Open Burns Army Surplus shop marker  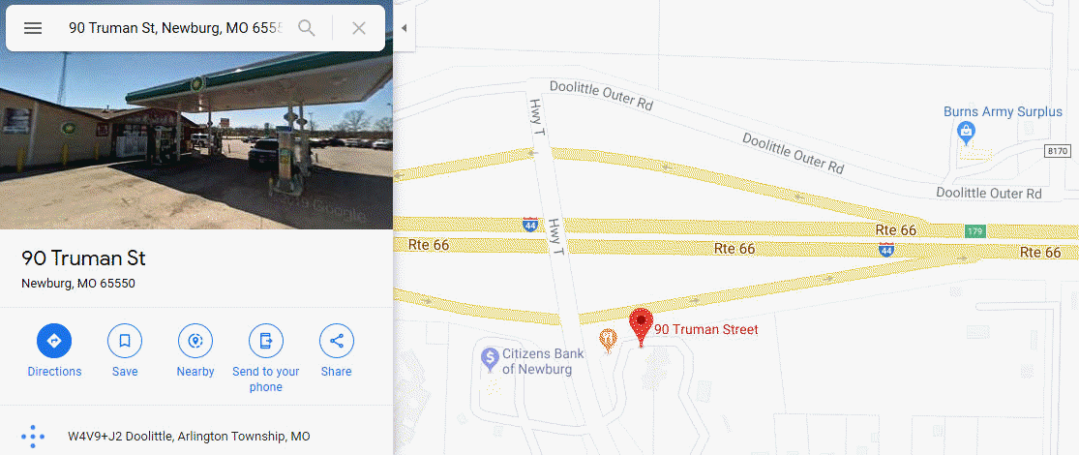click(966, 132)
